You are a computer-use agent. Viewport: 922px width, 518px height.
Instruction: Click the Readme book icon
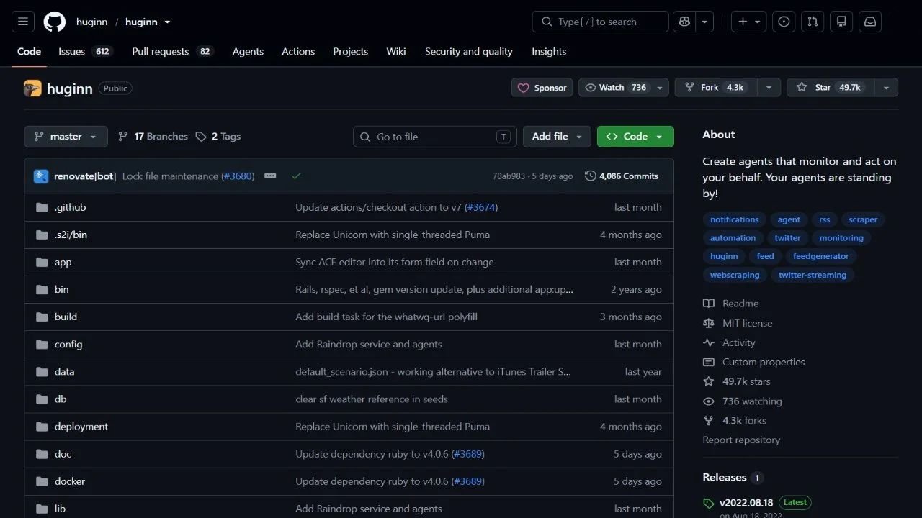(709, 304)
